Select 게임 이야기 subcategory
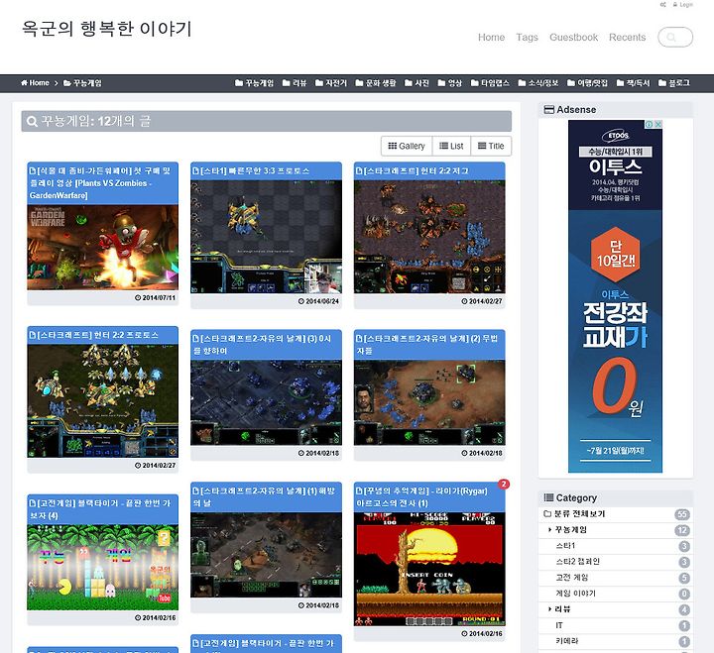 [575, 594]
